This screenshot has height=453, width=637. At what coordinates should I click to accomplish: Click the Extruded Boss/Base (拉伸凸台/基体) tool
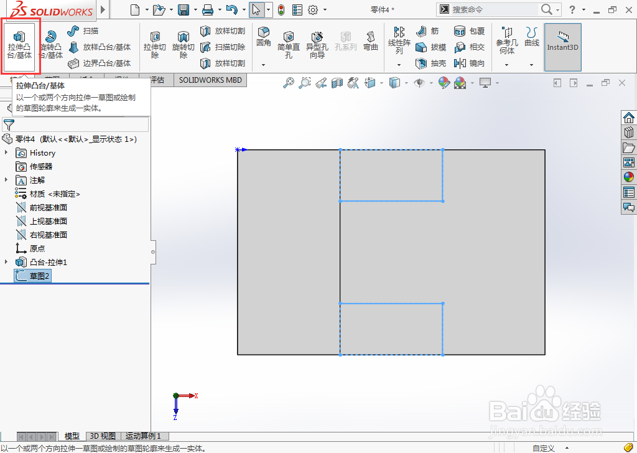pos(19,45)
